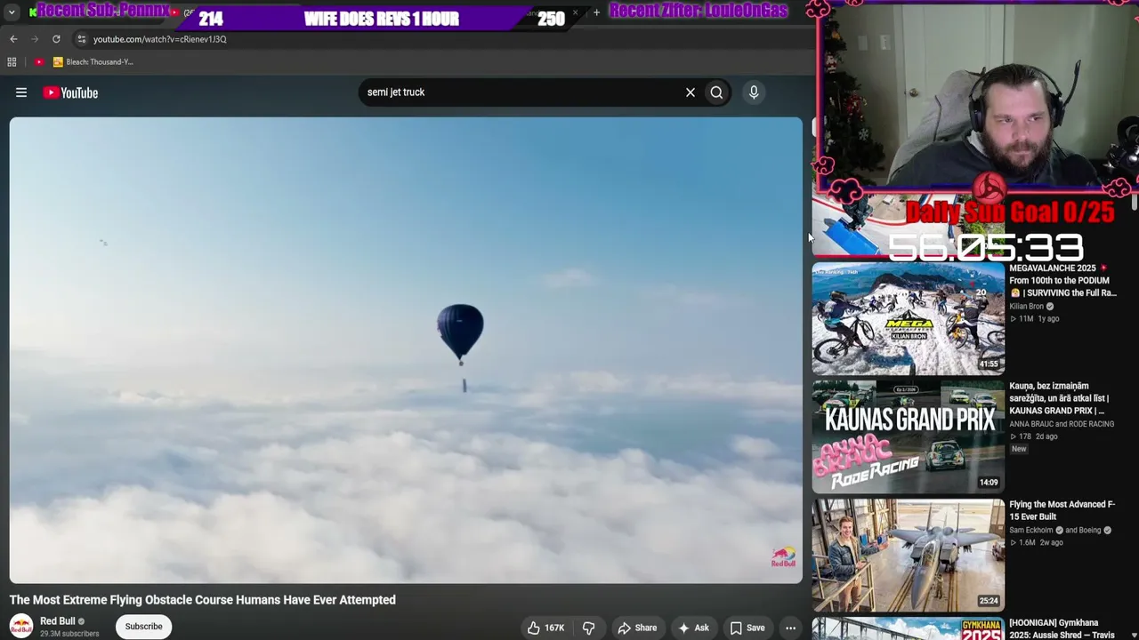
Task: Open the browser apps grid icon
Action: coord(12,62)
